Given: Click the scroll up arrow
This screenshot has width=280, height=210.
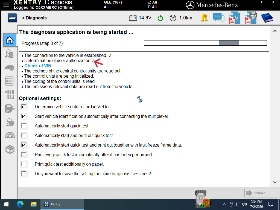Looking at the screenshot, I should (x=275, y=31).
